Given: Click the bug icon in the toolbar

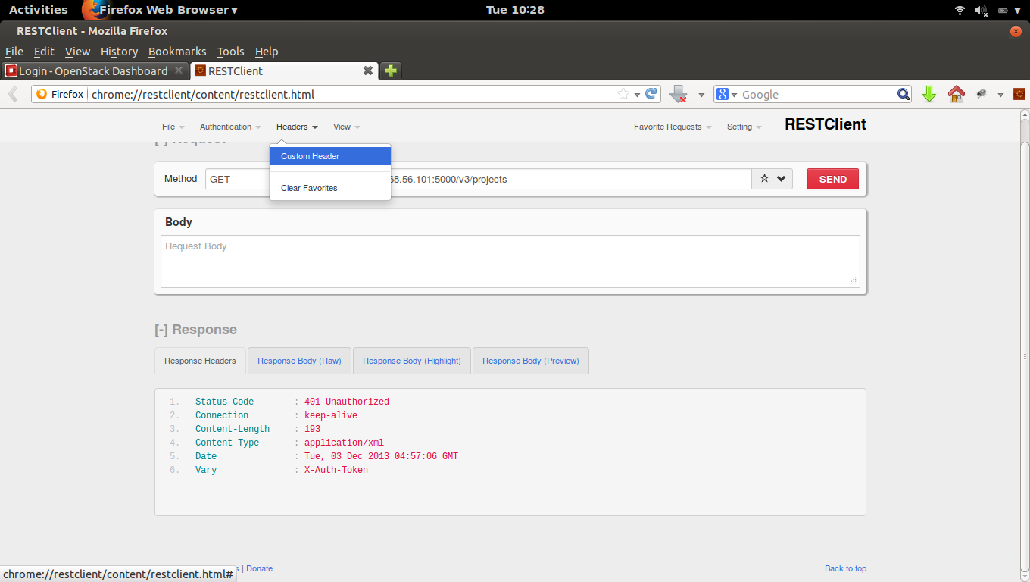Looking at the screenshot, I should (982, 95).
